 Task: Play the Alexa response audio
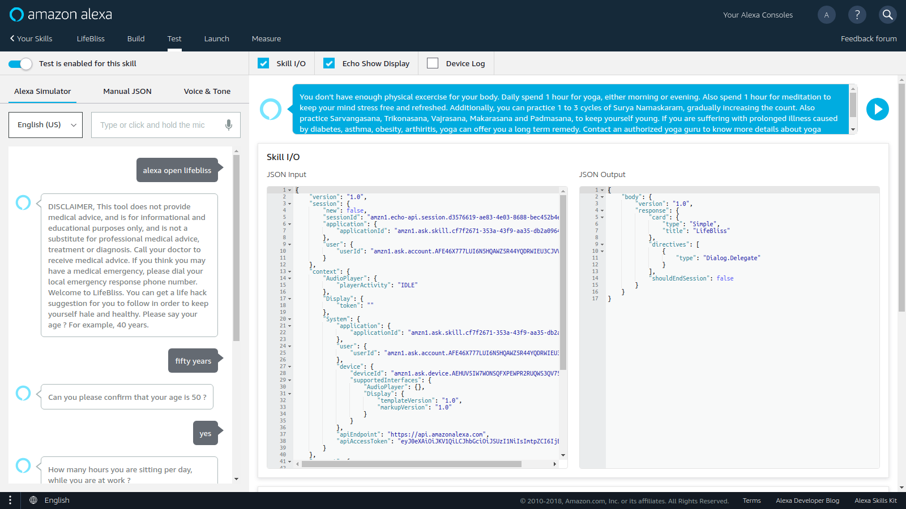[x=878, y=109]
